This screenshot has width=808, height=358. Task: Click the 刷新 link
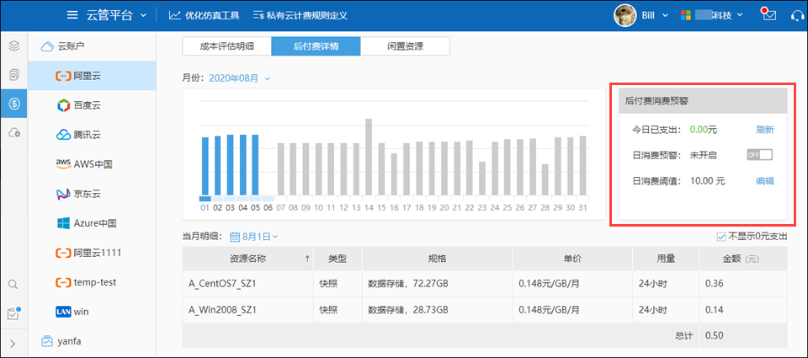point(764,130)
